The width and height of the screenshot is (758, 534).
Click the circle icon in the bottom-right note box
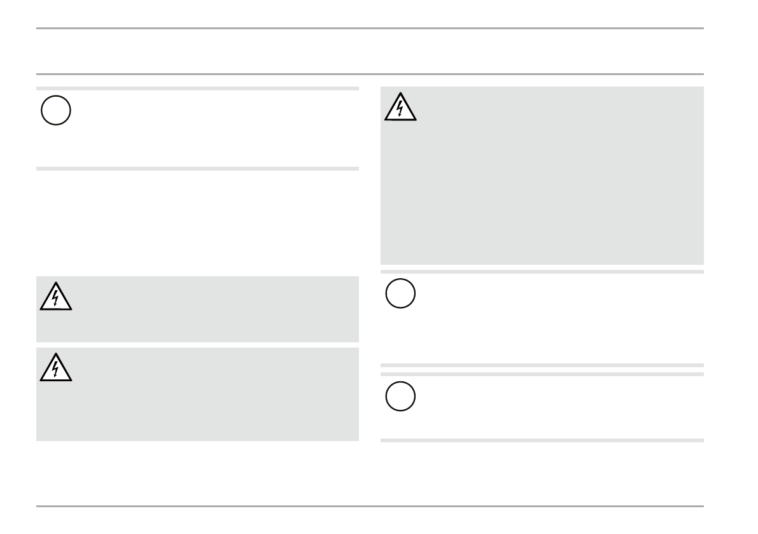400,397
